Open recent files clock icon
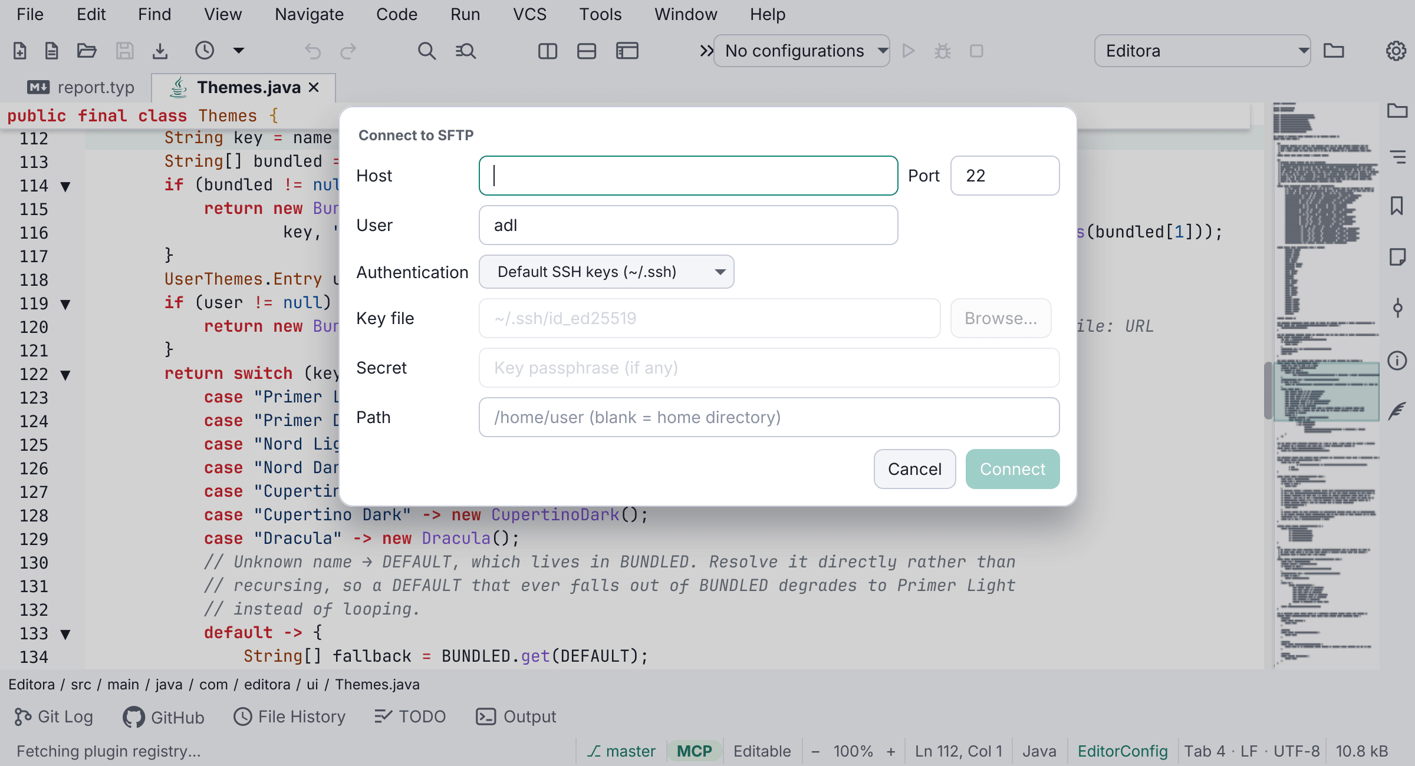 [x=205, y=51]
